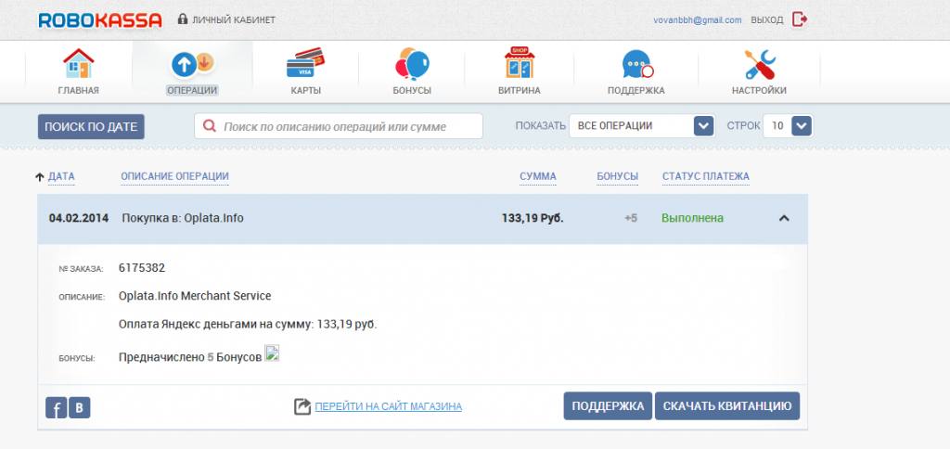950x449 pixels.
Task: Click the Поддержка button in transaction footer
Action: click(607, 406)
